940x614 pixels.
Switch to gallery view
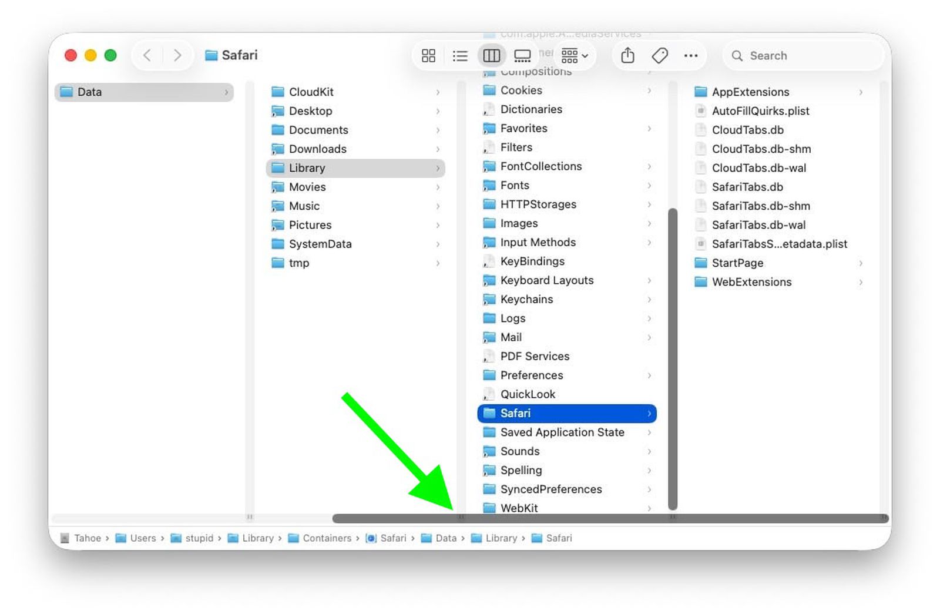[522, 56]
